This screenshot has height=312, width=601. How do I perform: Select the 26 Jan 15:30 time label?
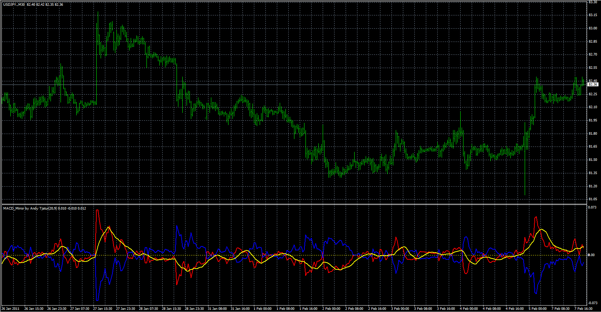34,309
